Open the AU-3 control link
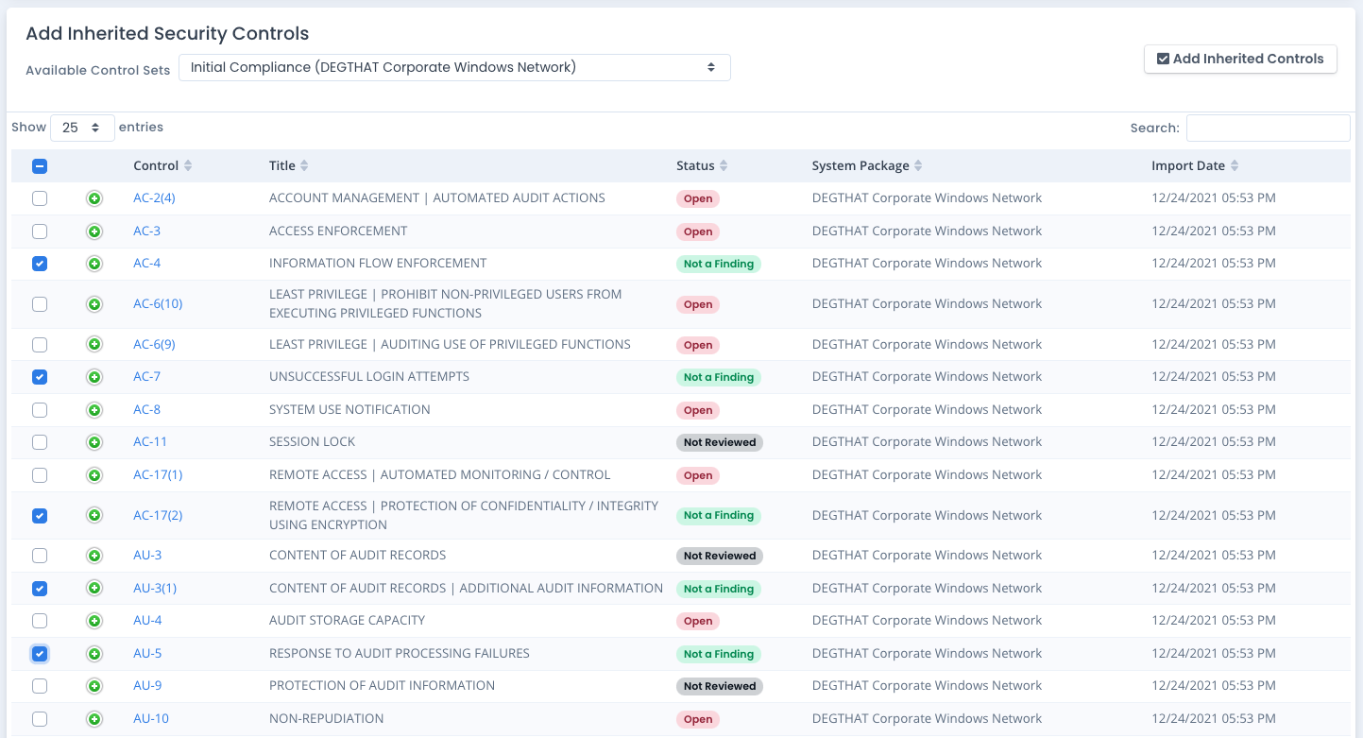 [147, 556]
